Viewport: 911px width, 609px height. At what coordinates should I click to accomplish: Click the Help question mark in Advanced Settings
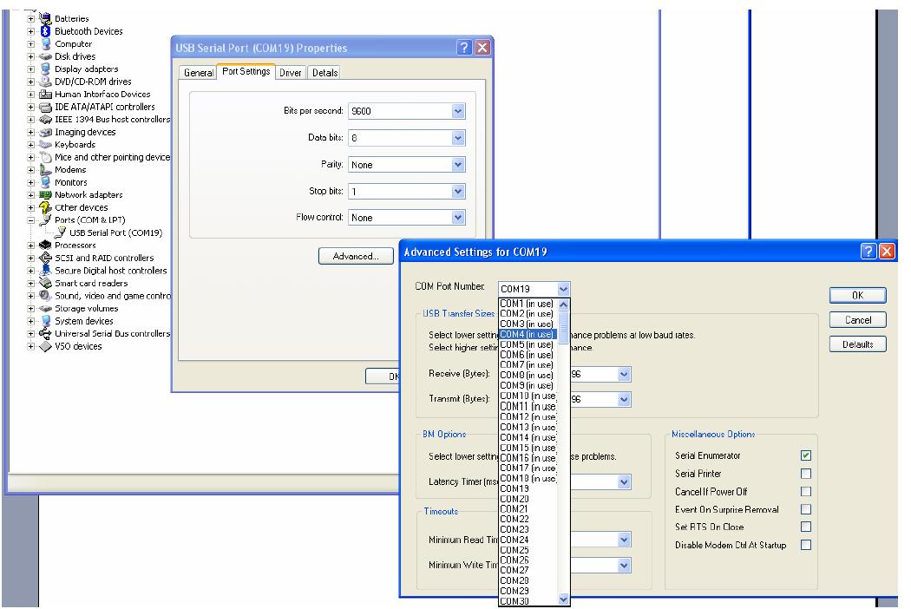coord(869,252)
